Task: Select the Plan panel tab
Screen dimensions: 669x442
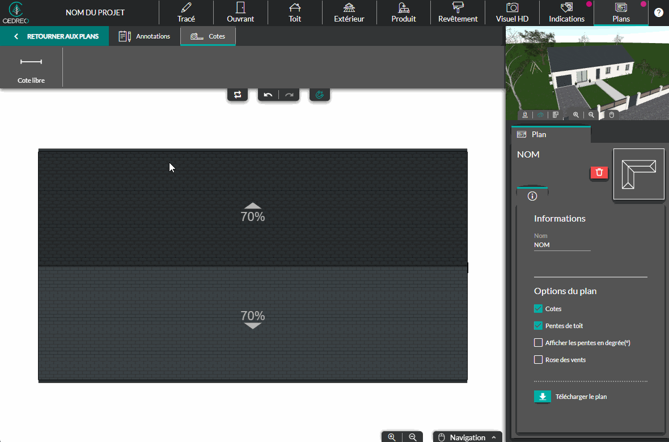Action: pyautogui.click(x=551, y=134)
